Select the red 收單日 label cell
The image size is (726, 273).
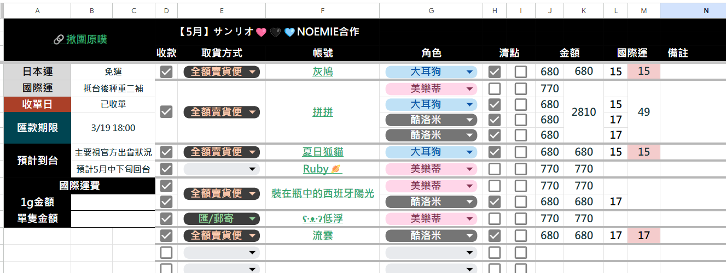pos(37,104)
